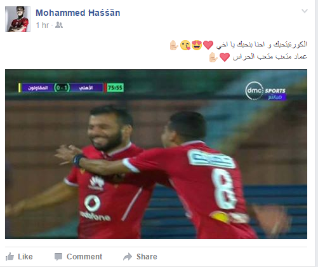Click the friends audience privacy icon
This screenshot has width=318, height=267.
click(59, 25)
